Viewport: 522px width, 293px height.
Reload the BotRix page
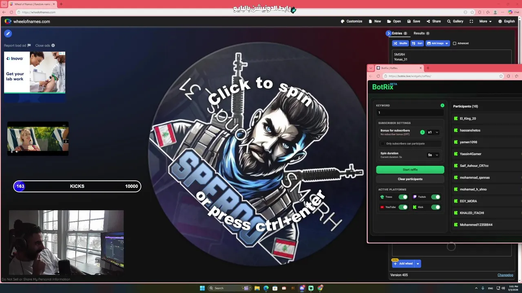pos(378,76)
